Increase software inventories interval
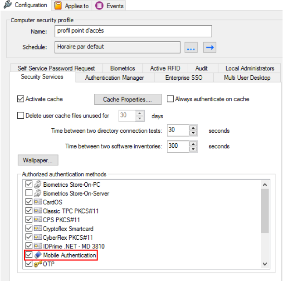The width and height of the screenshot is (283, 281). click(193, 144)
